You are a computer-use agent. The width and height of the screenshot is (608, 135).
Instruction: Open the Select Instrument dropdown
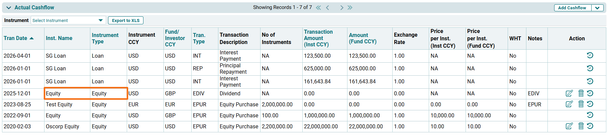68,20
